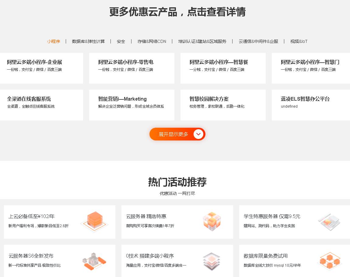Click text 数据库全线大放价 mysql 10元/半年
Image resolution: width=350 pixels, height=277 pixels.
click(272, 265)
